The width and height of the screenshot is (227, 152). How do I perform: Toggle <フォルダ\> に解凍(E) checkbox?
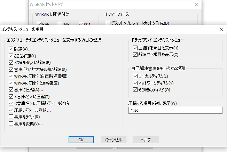tap(11, 63)
